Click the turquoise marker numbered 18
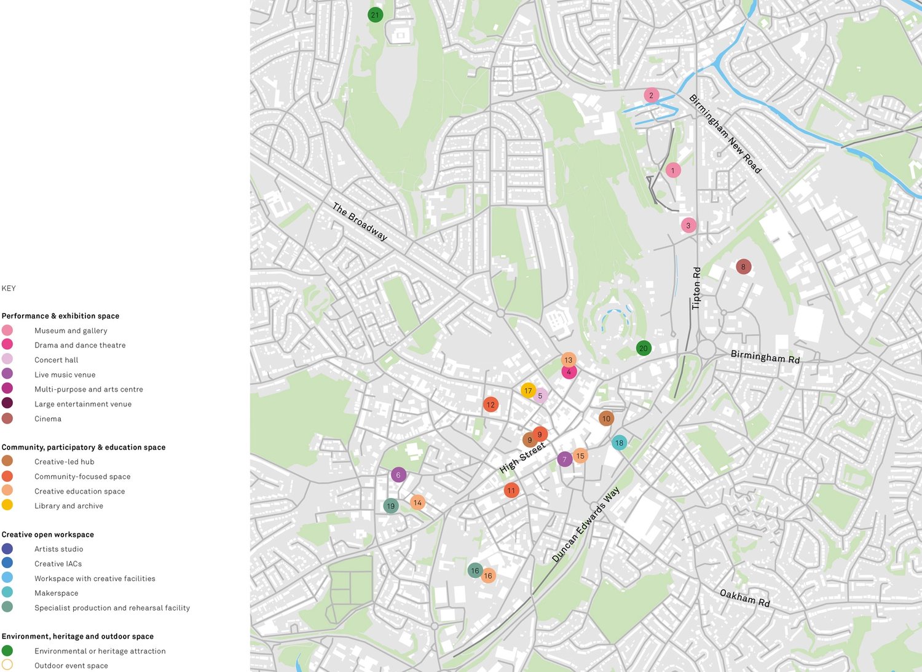The image size is (922, 672). click(620, 443)
